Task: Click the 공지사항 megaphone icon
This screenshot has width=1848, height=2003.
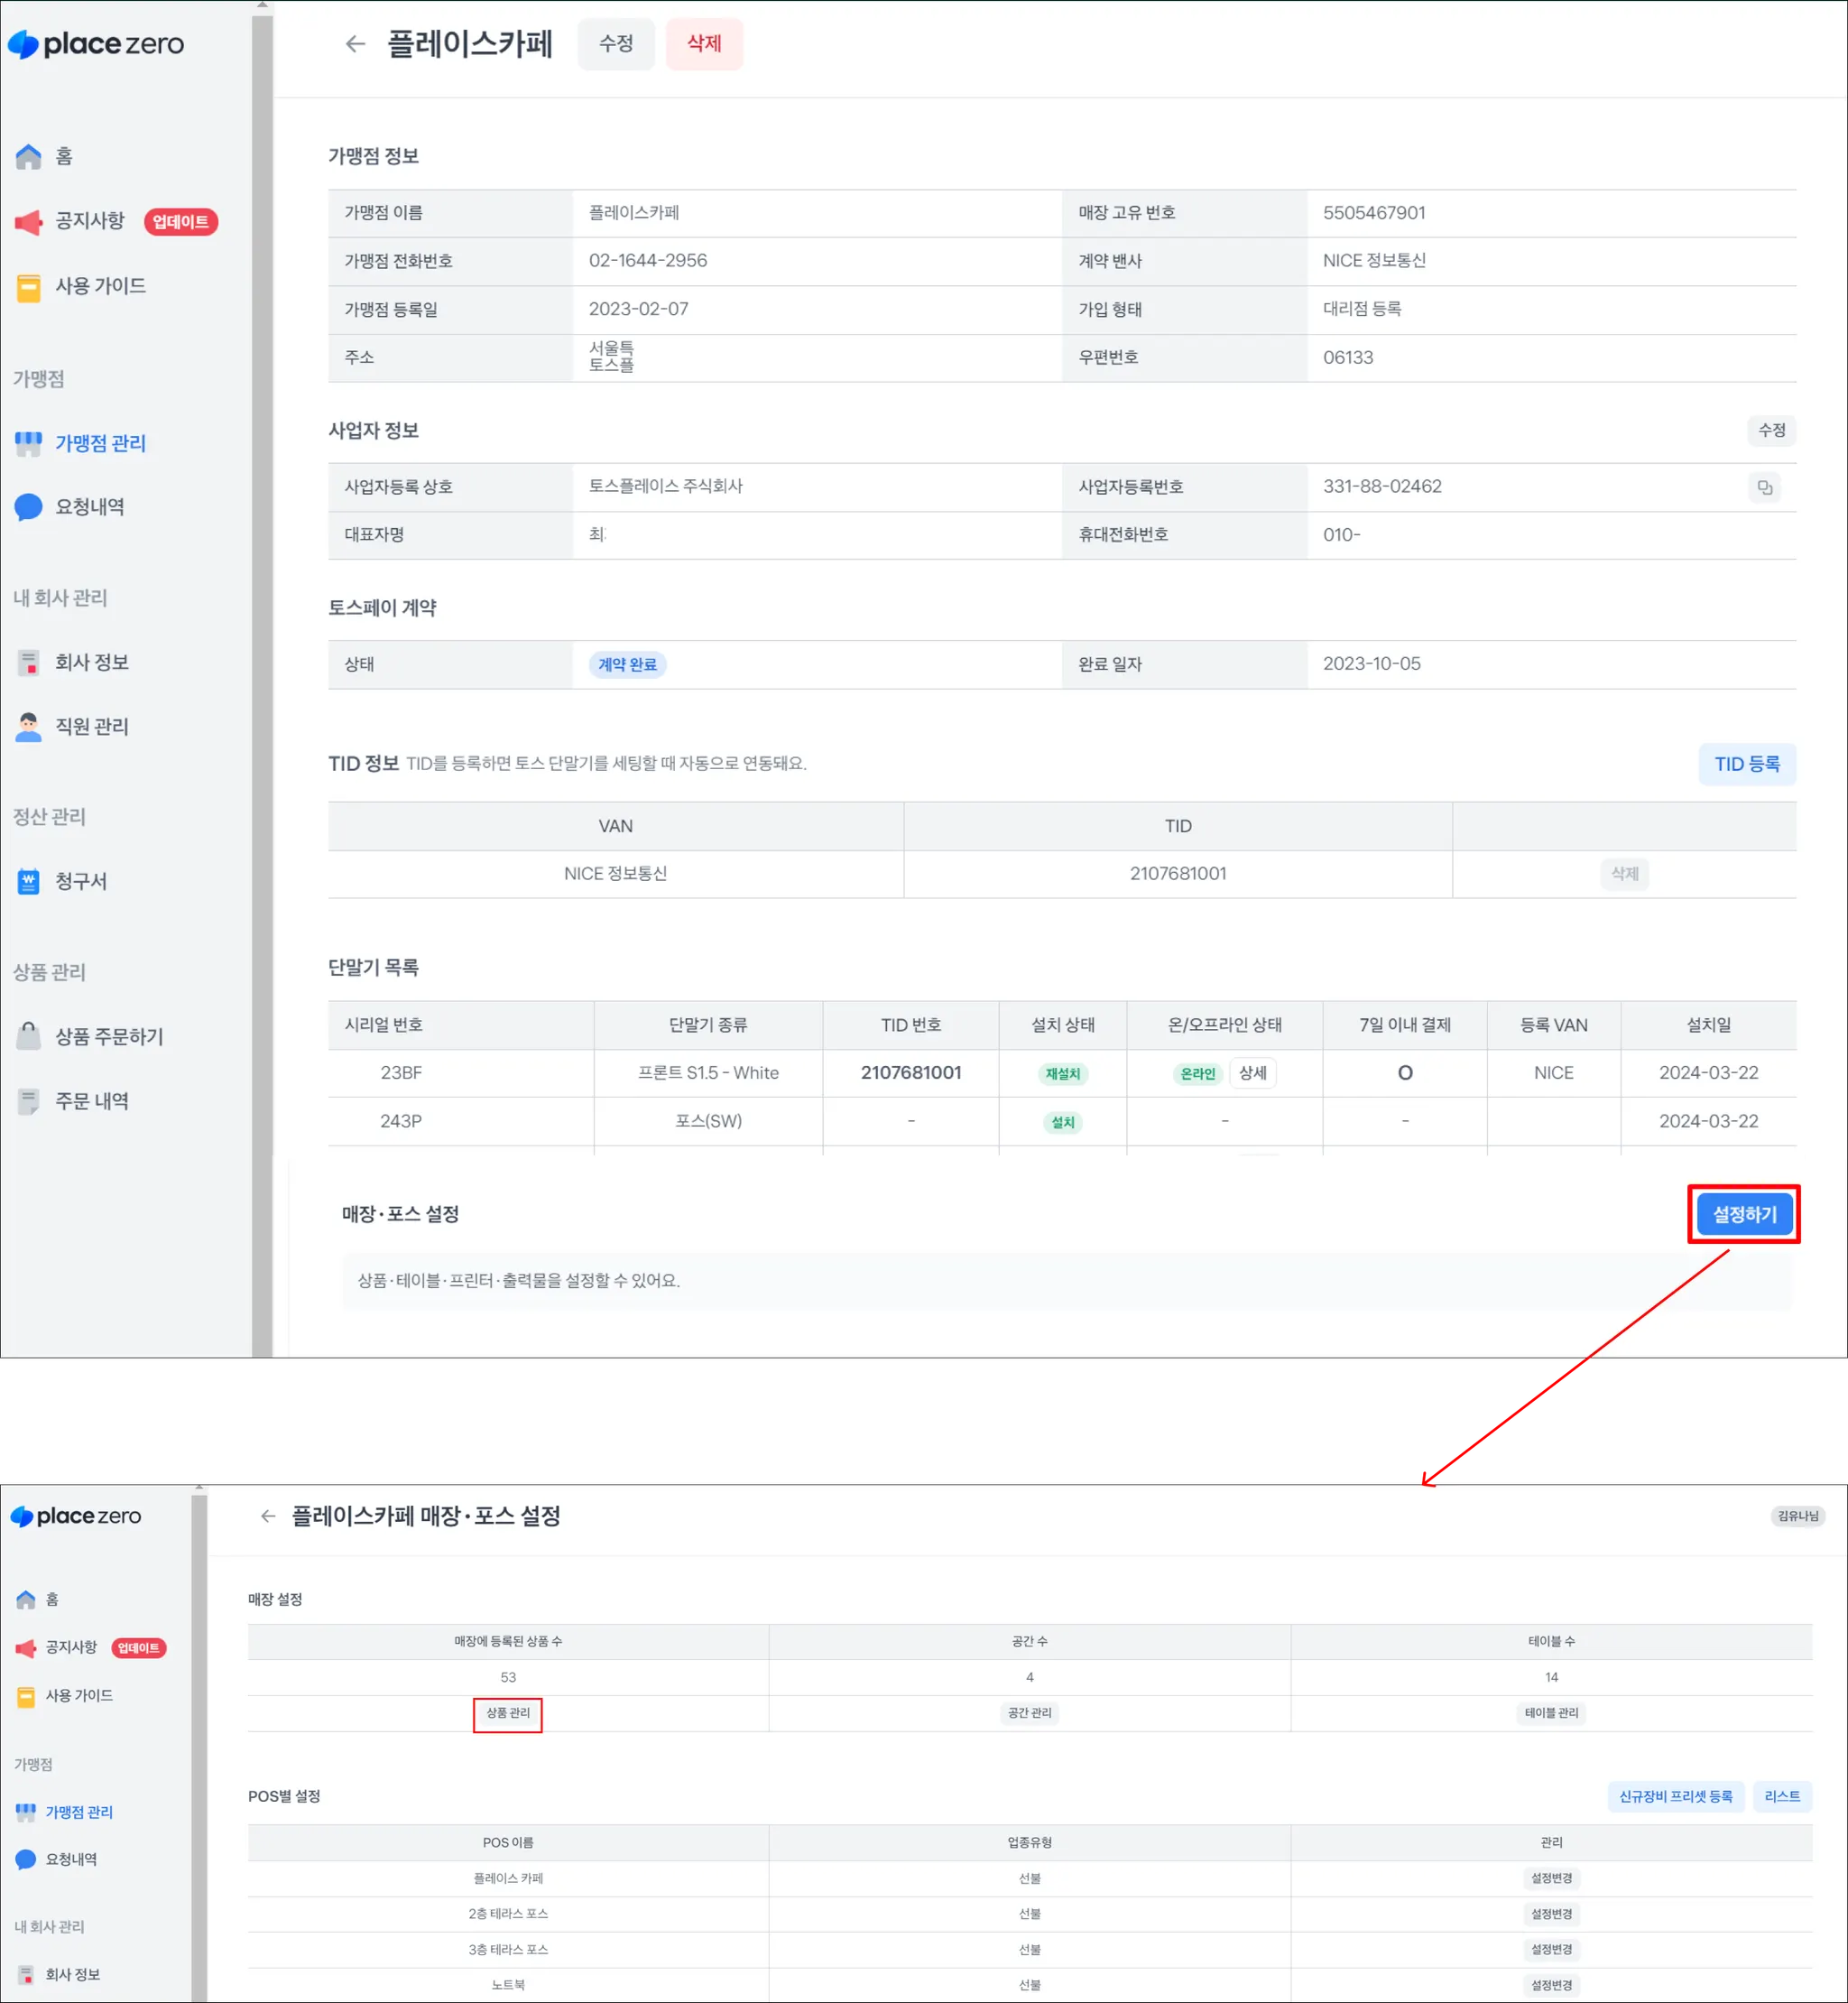Action: (x=29, y=221)
